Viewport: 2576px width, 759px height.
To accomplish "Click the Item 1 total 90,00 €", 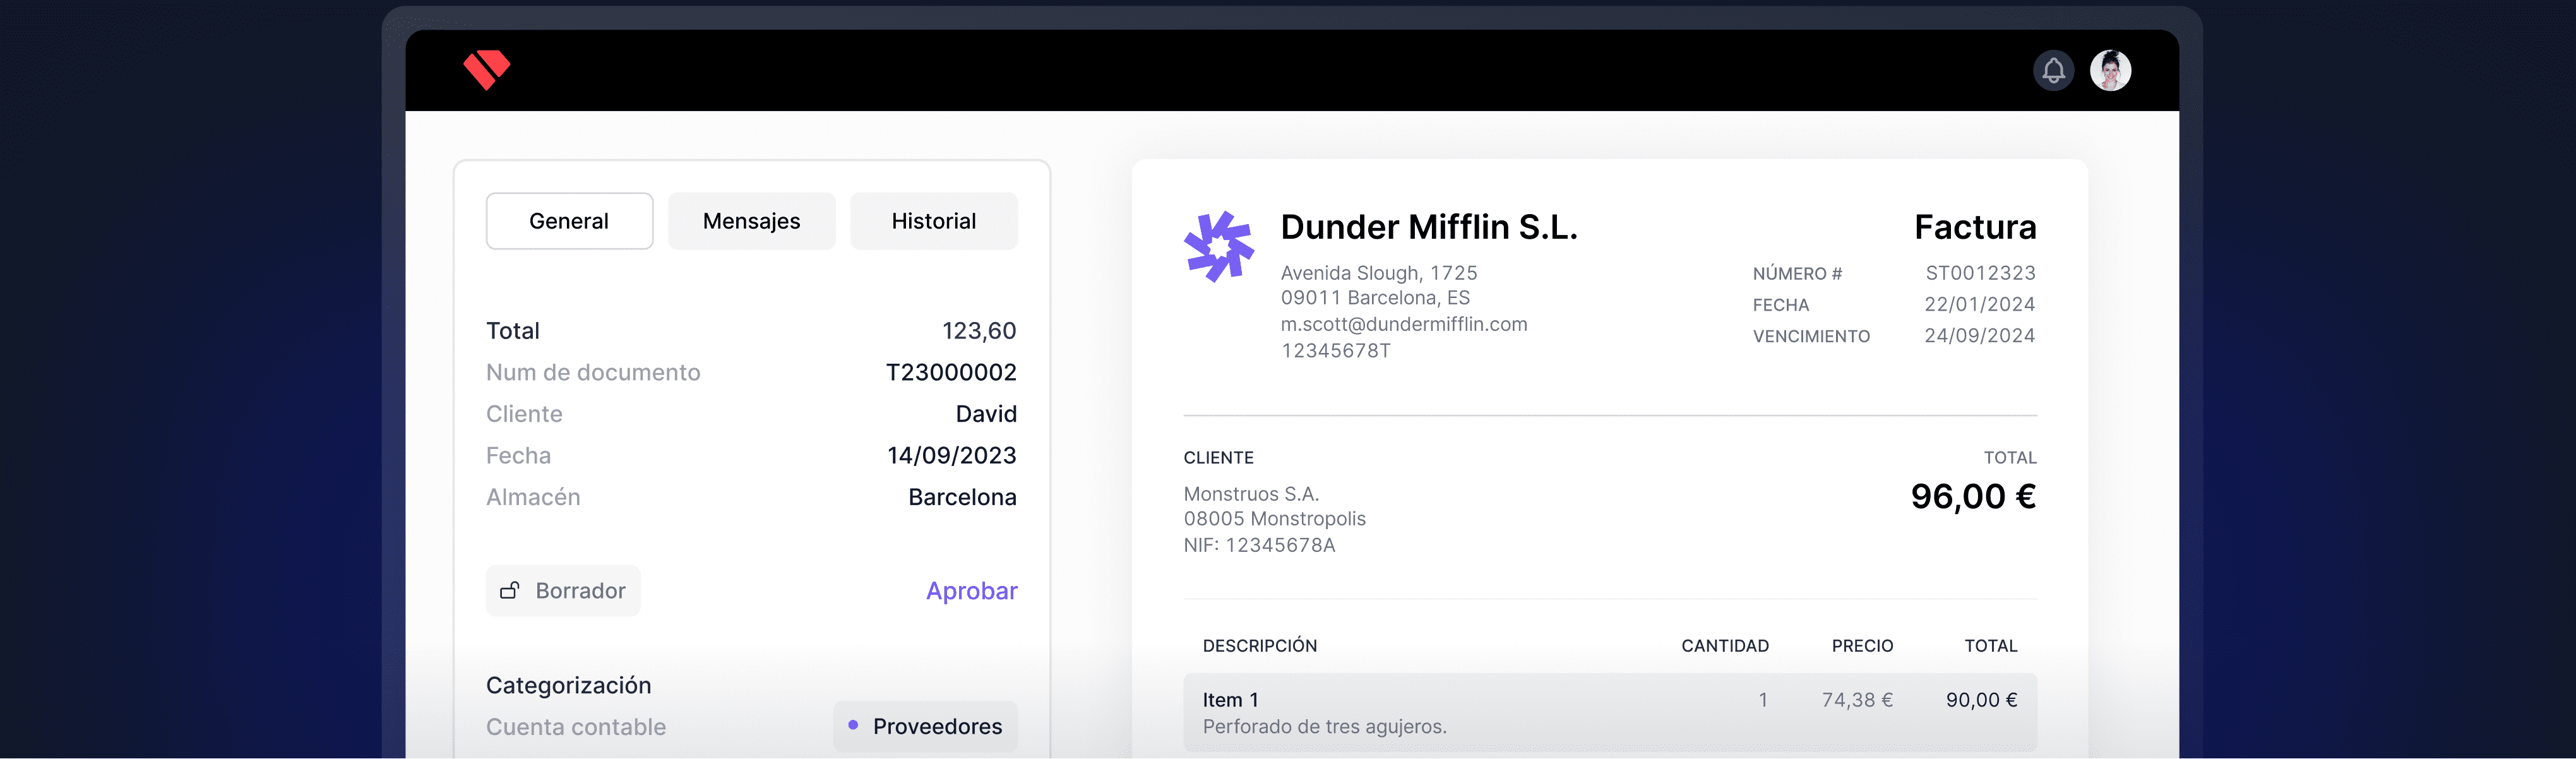I will pyautogui.click(x=1981, y=700).
